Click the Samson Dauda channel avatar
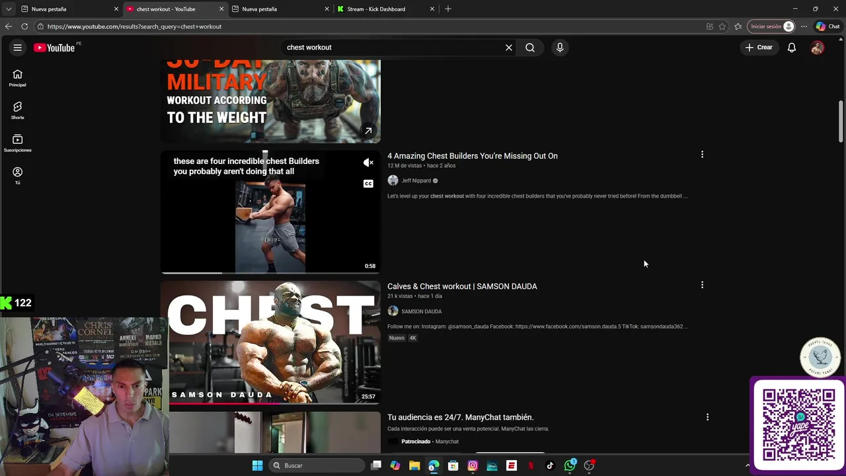Screen dimensions: 846x476 pyautogui.click(x=393, y=311)
